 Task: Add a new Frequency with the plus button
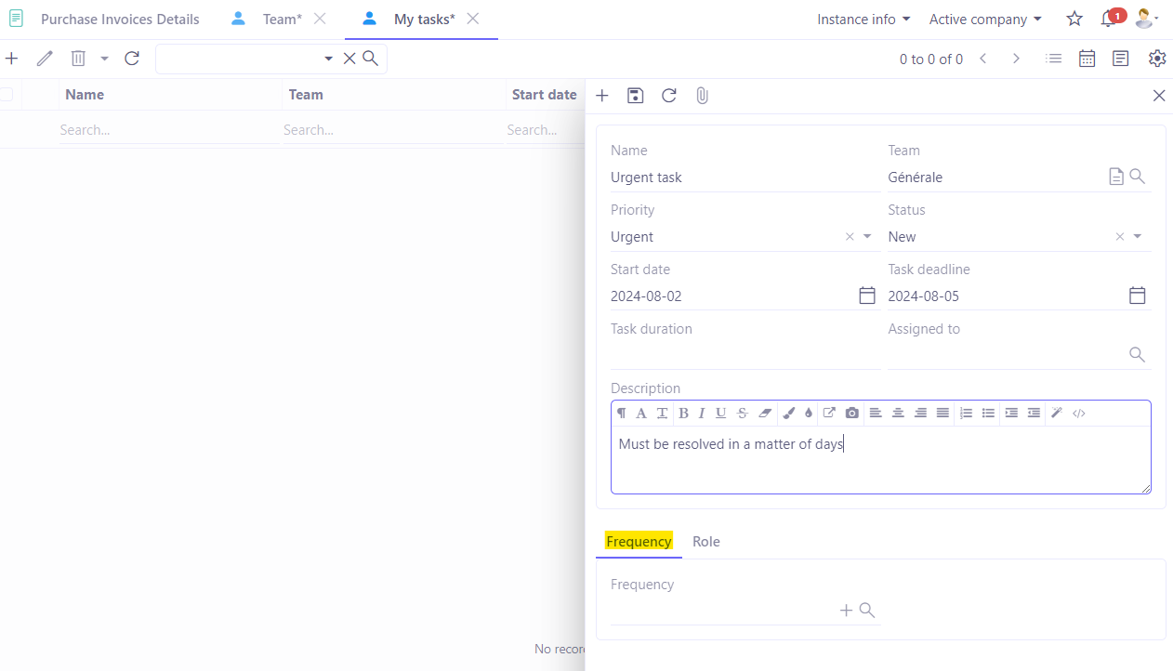point(844,610)
